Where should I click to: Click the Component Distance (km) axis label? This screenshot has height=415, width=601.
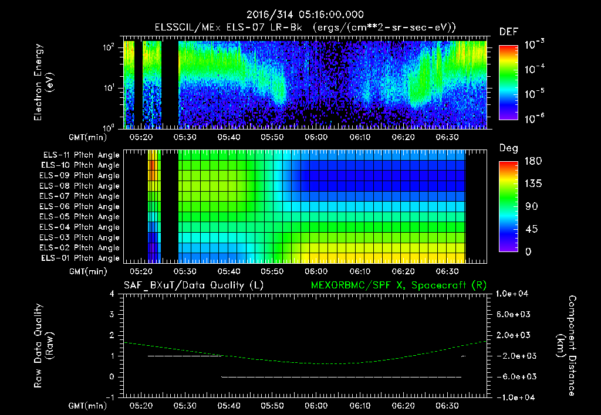point(566,346)
